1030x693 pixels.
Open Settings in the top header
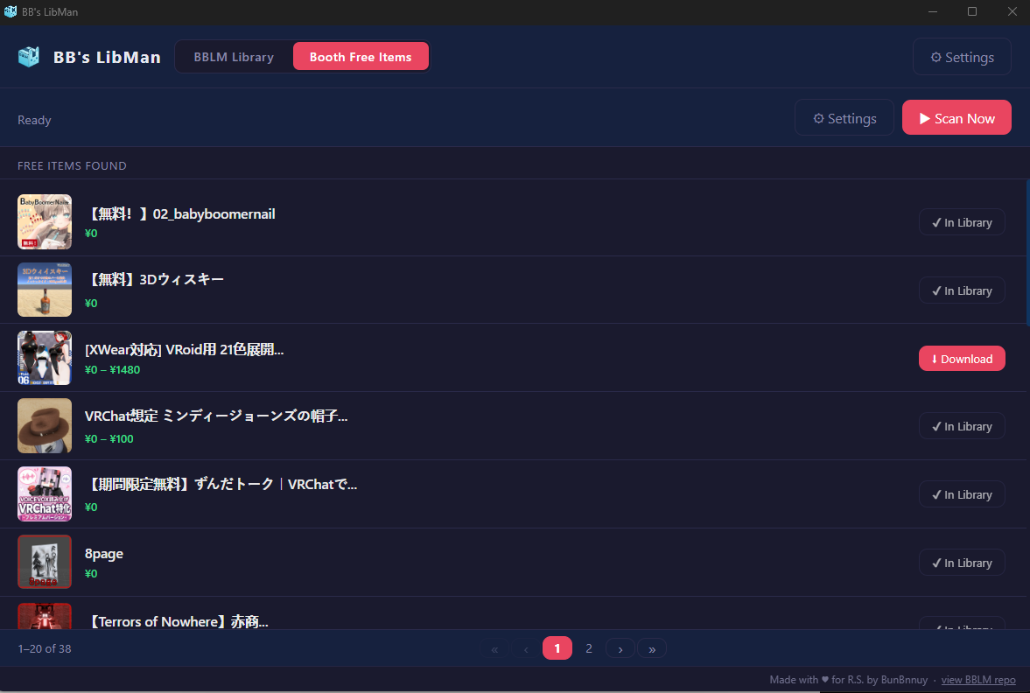(962, 57)
